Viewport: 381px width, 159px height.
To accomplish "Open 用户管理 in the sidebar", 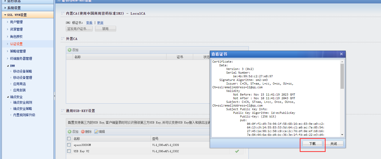I will pos(16,22).
